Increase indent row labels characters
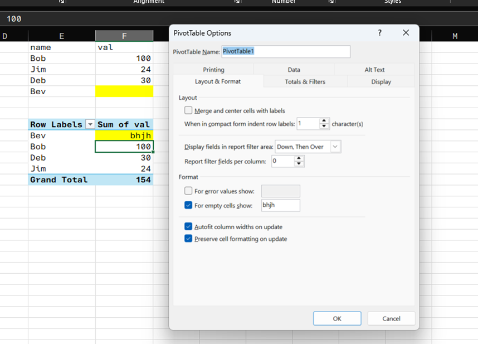 pos(324,121)
